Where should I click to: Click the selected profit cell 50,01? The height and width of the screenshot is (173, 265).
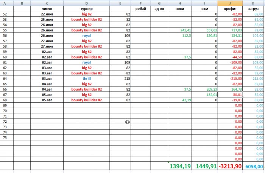click(x=230, y=94)
